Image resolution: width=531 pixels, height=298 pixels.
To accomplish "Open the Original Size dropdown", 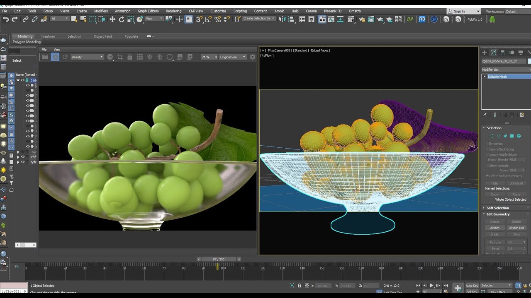I will tap(232, 57).
